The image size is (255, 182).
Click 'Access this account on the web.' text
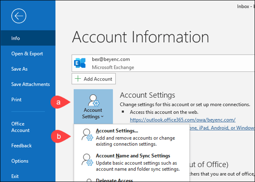(x=164, y=112)
